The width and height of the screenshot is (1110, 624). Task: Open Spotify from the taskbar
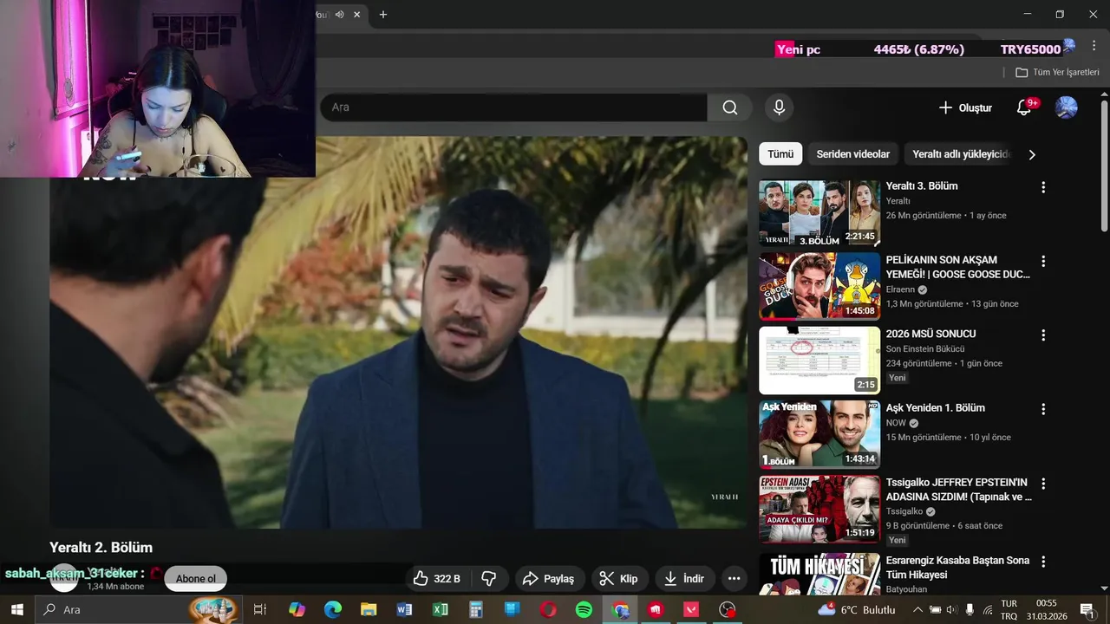[x=584, y=609]
